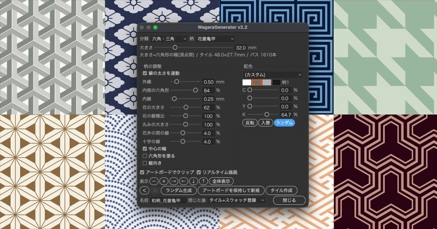Click the left arrow view button
Image resolution: width=437 pixels, height=229 pixels.
point(184,181)
